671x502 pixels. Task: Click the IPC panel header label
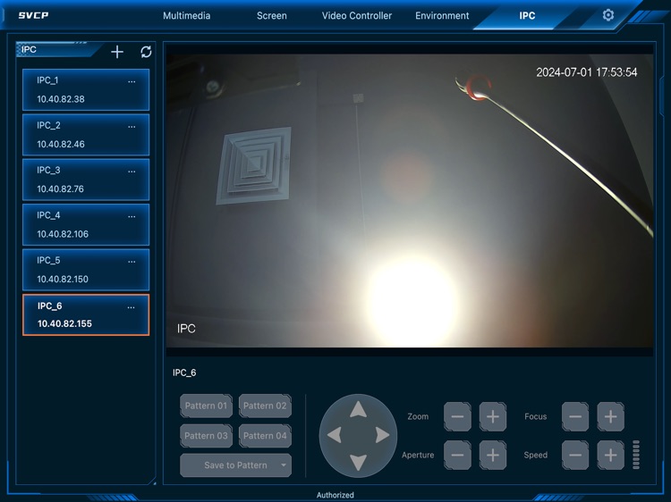click(x=29, y=49)
